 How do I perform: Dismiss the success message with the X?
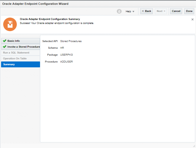click(x=193, y=19)
